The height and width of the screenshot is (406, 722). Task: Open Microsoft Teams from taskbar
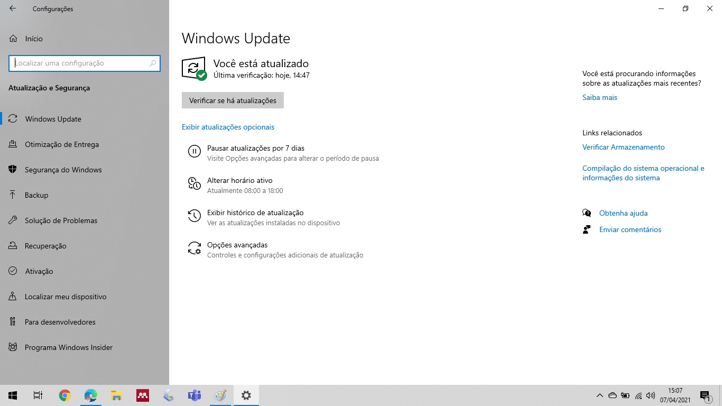tap(194, 395)
